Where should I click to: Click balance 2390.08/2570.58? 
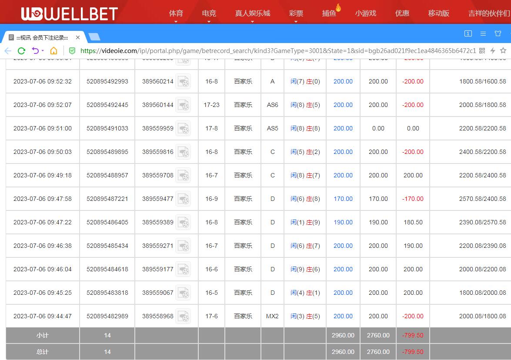[x=482, y=222]
